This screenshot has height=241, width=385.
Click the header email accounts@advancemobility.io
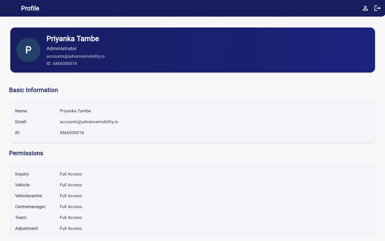[75, 56]
